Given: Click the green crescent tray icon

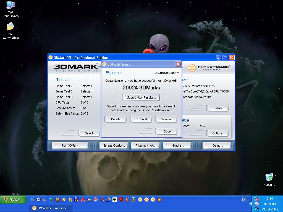Looking at the screenshot, I should 257,209.
